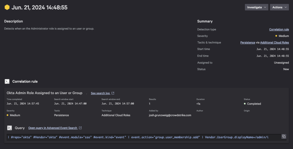Click the Description heading
The height and width of the screenshot is (149, 293).
click(13, 21)
